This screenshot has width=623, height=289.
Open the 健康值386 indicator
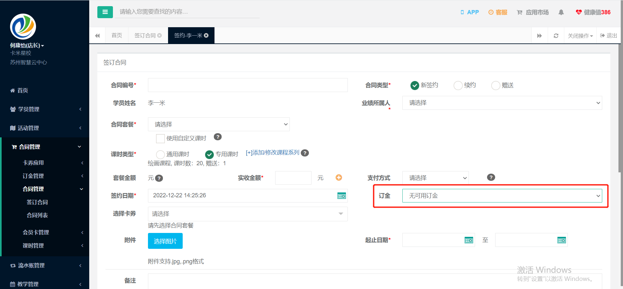click(593, 12)
